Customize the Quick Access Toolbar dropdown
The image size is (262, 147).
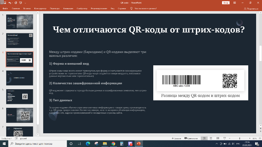pyautogui.click(x=25, y=3)
